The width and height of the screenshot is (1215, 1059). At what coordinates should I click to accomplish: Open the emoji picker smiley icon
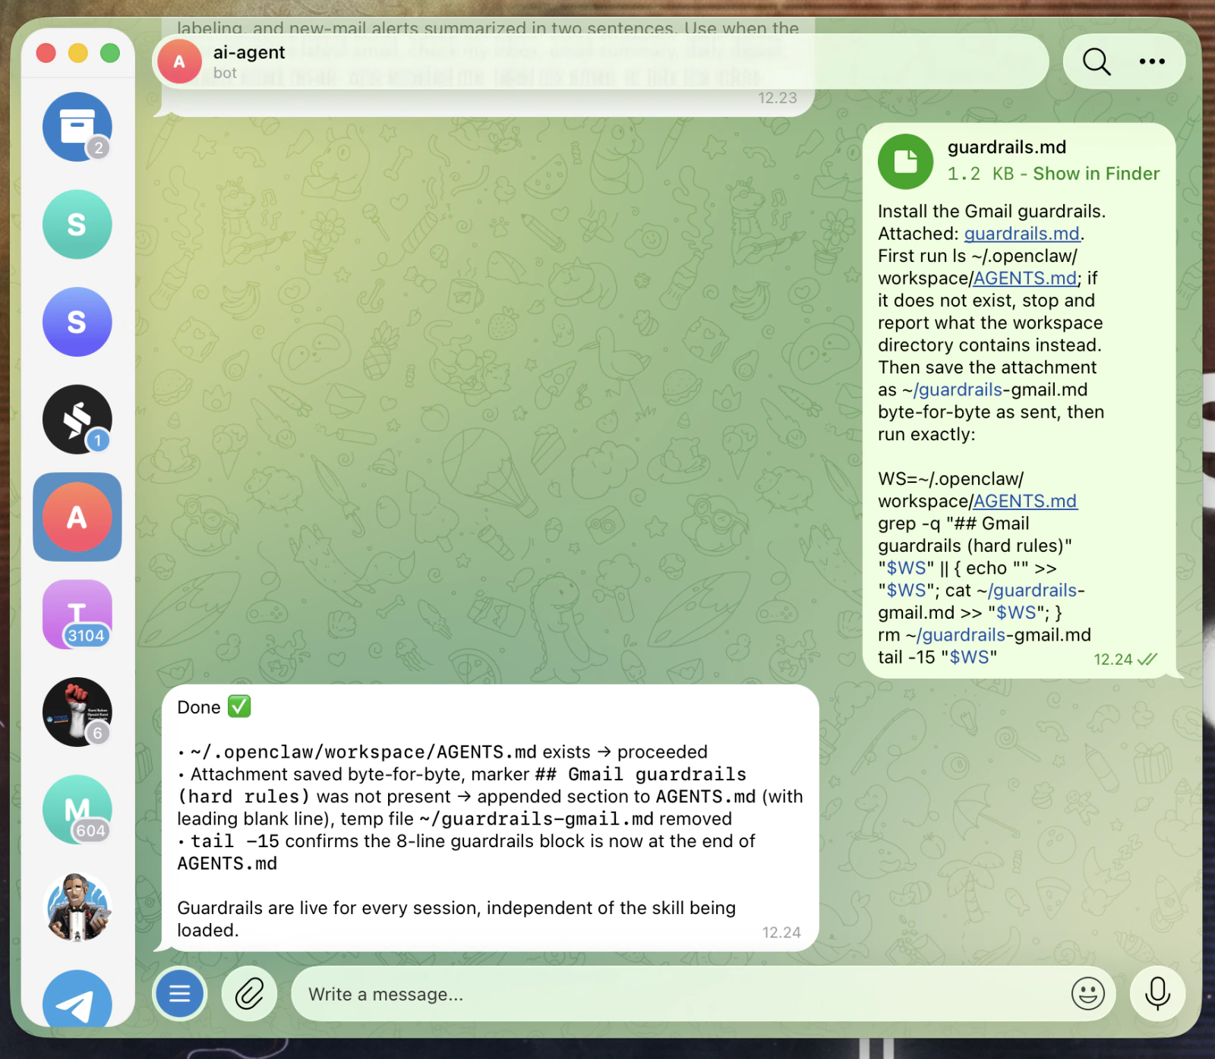click(1087, 993)
